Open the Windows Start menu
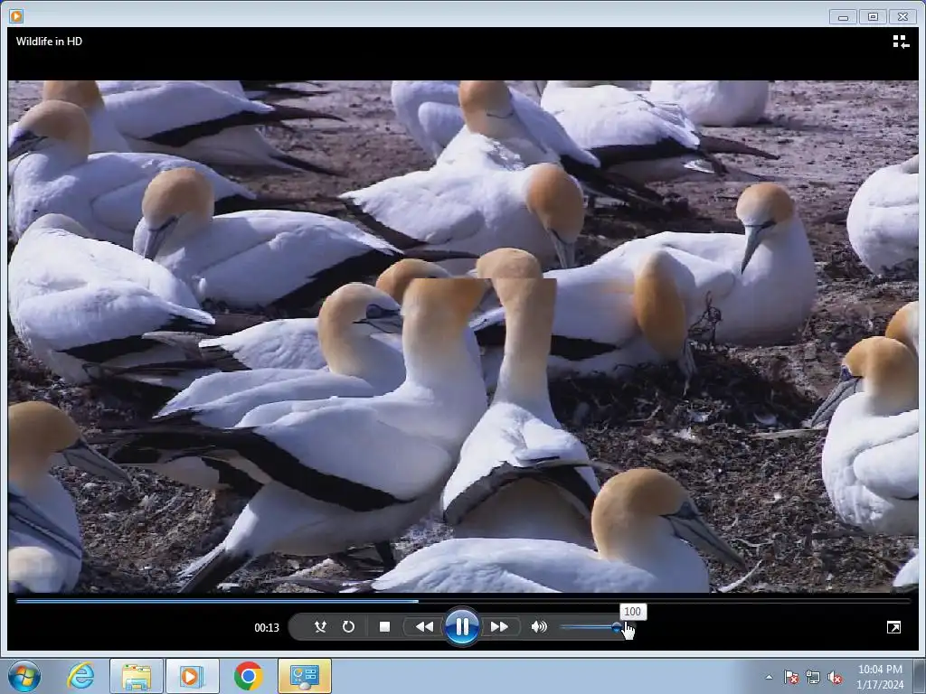Viewport: 926px width, 694px height. coord(24,676)
